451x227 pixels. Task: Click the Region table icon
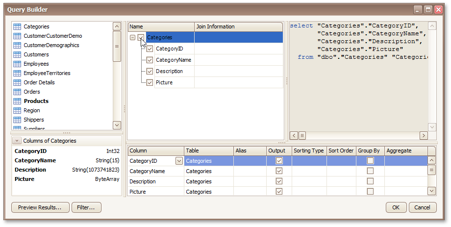(17, 110)
